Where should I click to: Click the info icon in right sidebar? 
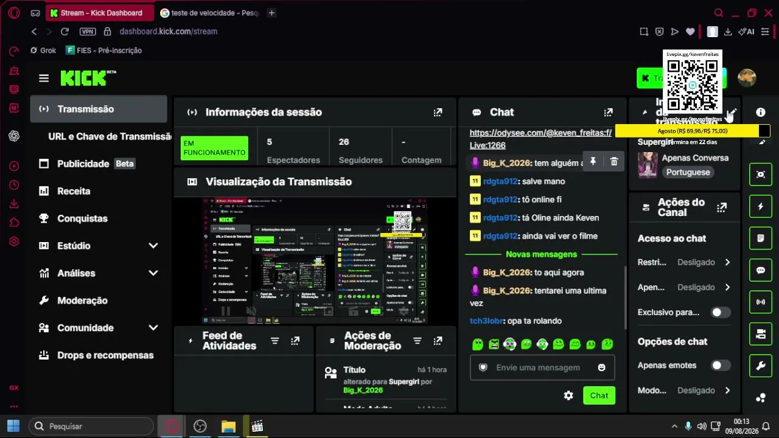pos(761,113)
